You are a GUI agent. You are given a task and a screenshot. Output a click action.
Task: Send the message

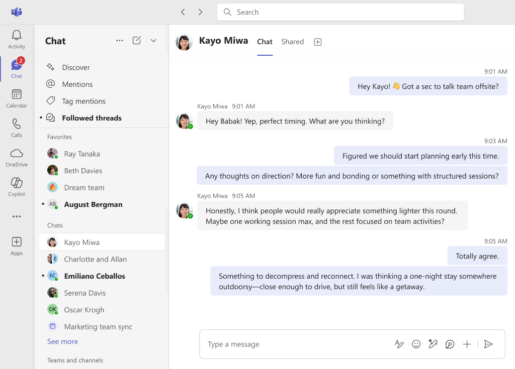[x=488, y=344]
